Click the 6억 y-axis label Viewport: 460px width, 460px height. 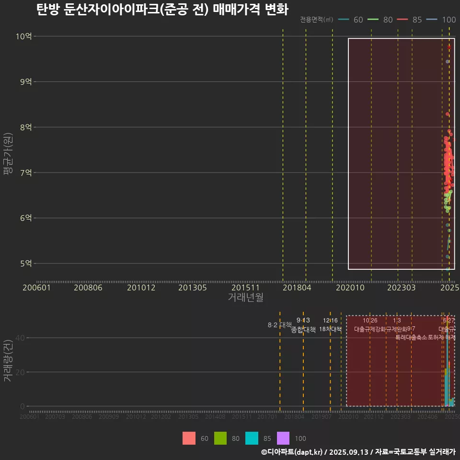[x=26, y=218]
